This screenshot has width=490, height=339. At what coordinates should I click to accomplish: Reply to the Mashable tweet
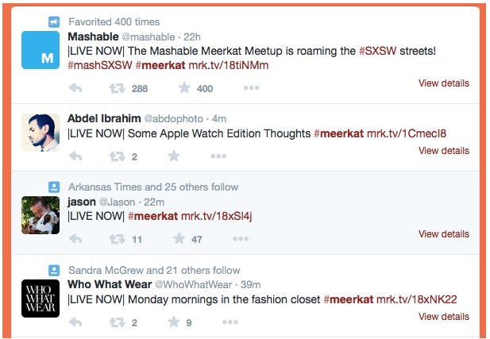coord(76,88)
